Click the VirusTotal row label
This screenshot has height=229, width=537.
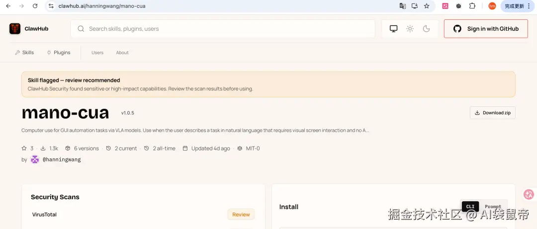[44, 215]
